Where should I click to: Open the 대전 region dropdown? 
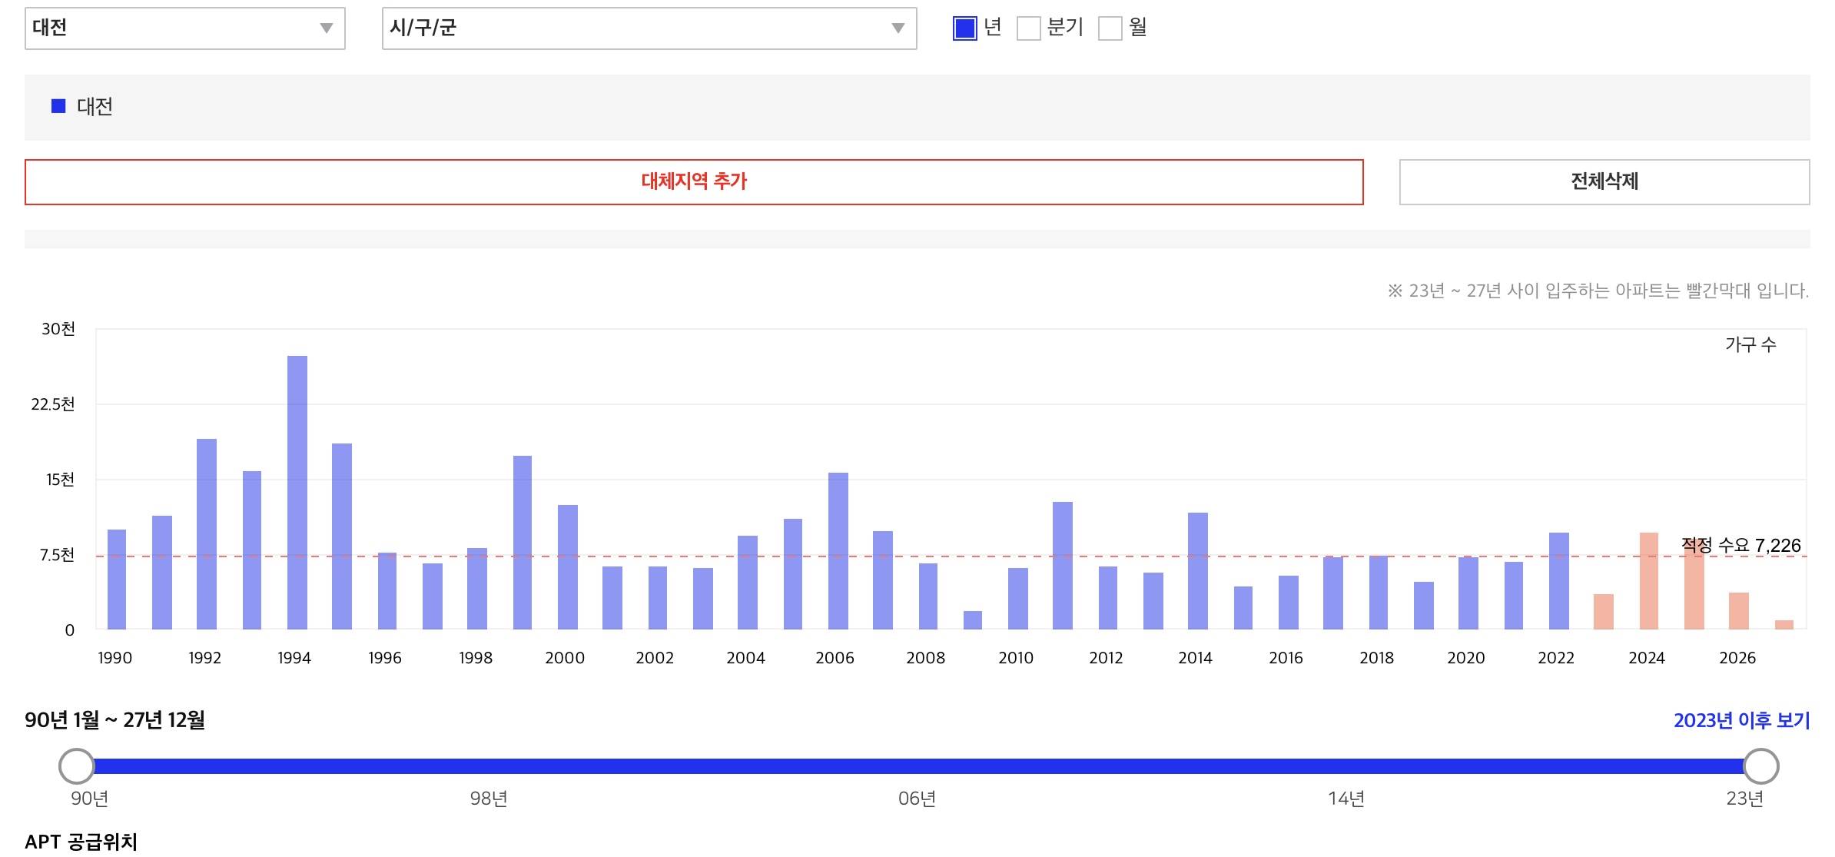[184, 28]
